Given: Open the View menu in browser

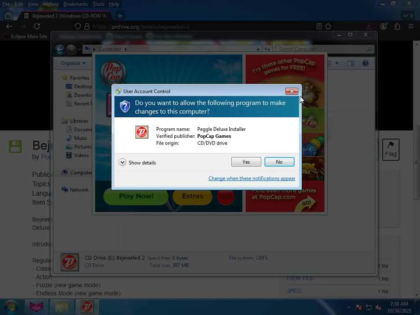Looking at the screenshot, I should [x=33, y=4].
